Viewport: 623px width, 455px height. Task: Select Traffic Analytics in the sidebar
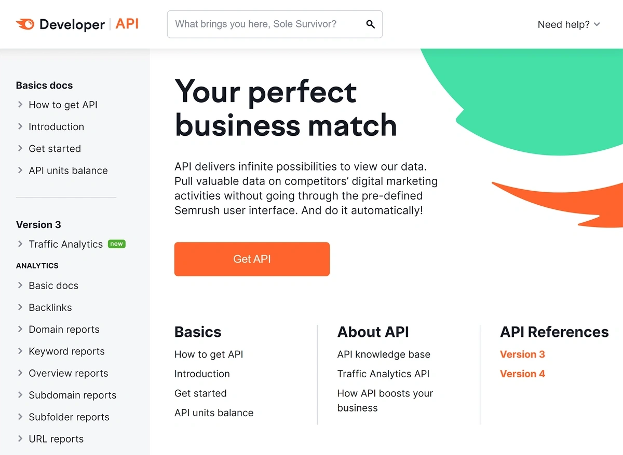[x=66, y=244]
